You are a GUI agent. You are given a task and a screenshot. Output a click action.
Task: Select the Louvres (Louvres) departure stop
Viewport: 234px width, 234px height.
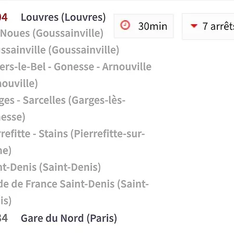pos(63,17)
